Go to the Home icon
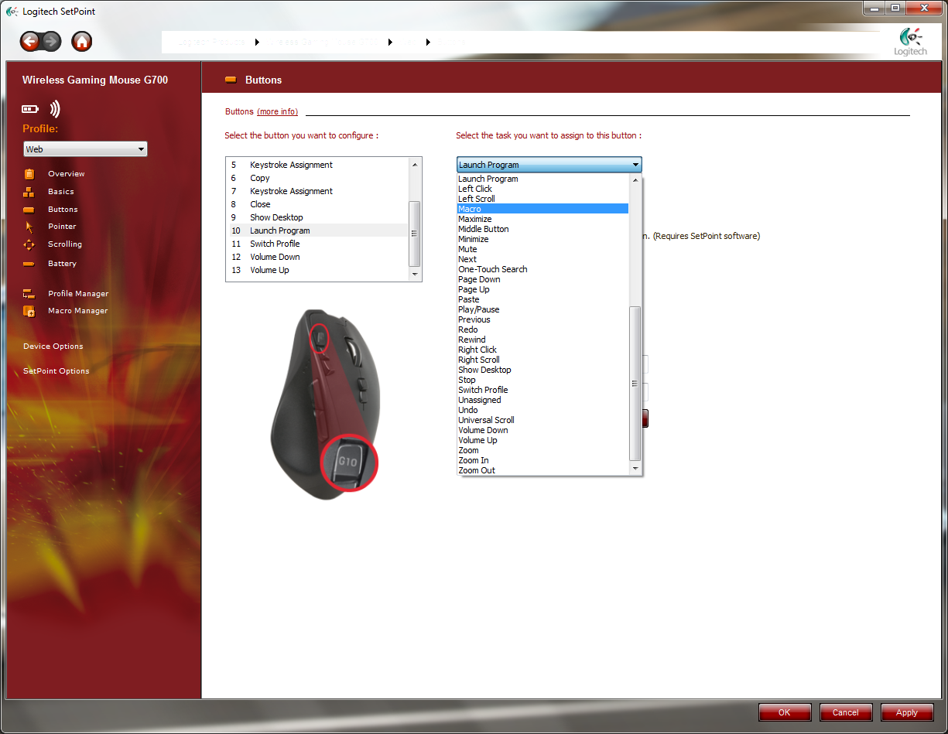Viewport: 948px width, 734px height. click(82, 41)
